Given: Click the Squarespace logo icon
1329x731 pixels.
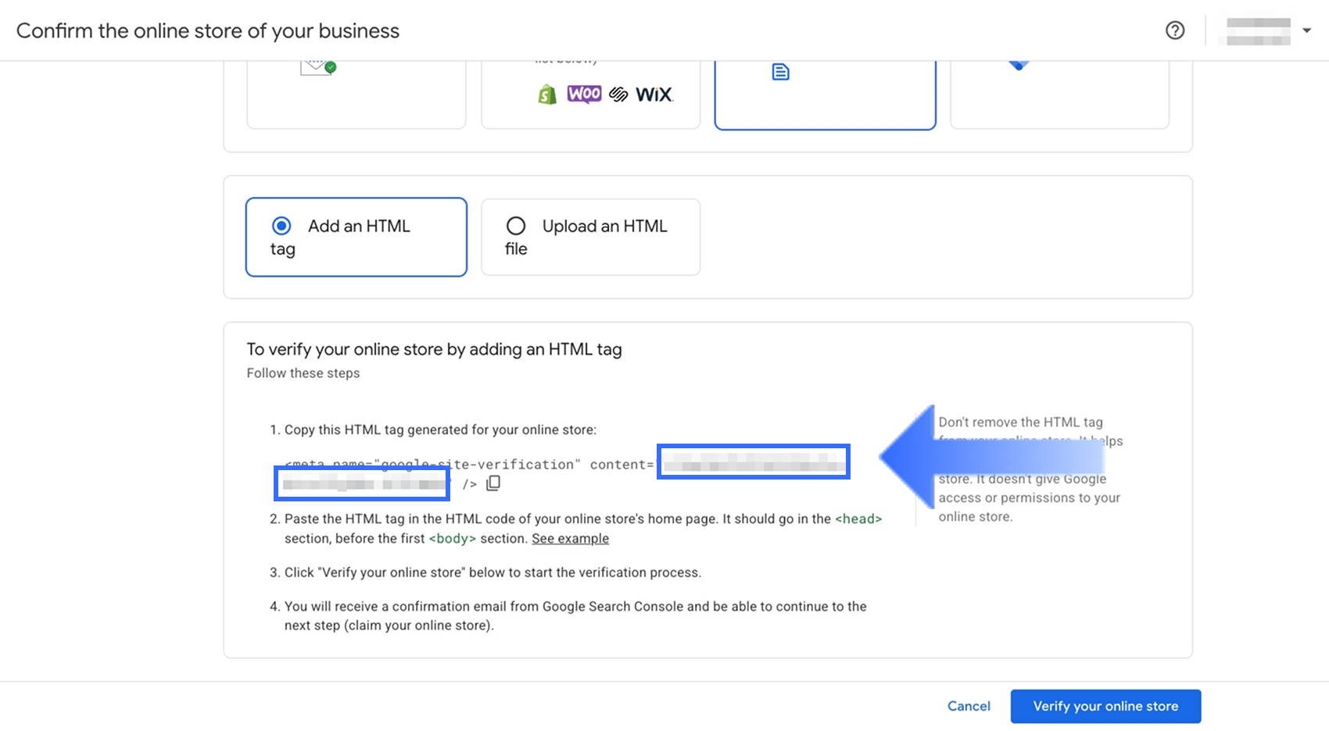Looking at the screenshot, I should [x=618, y=94].
